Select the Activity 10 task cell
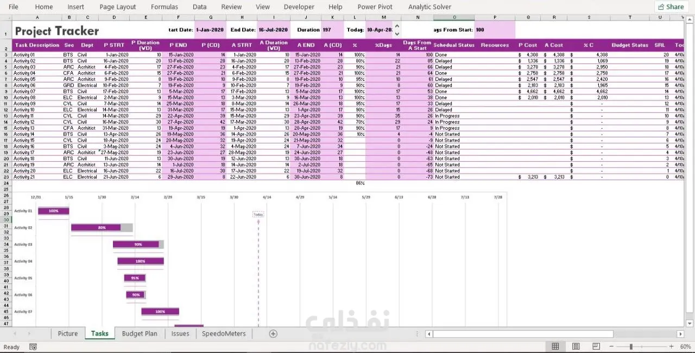Viewport: 695px width, 353px height. (x=37, y=110)
